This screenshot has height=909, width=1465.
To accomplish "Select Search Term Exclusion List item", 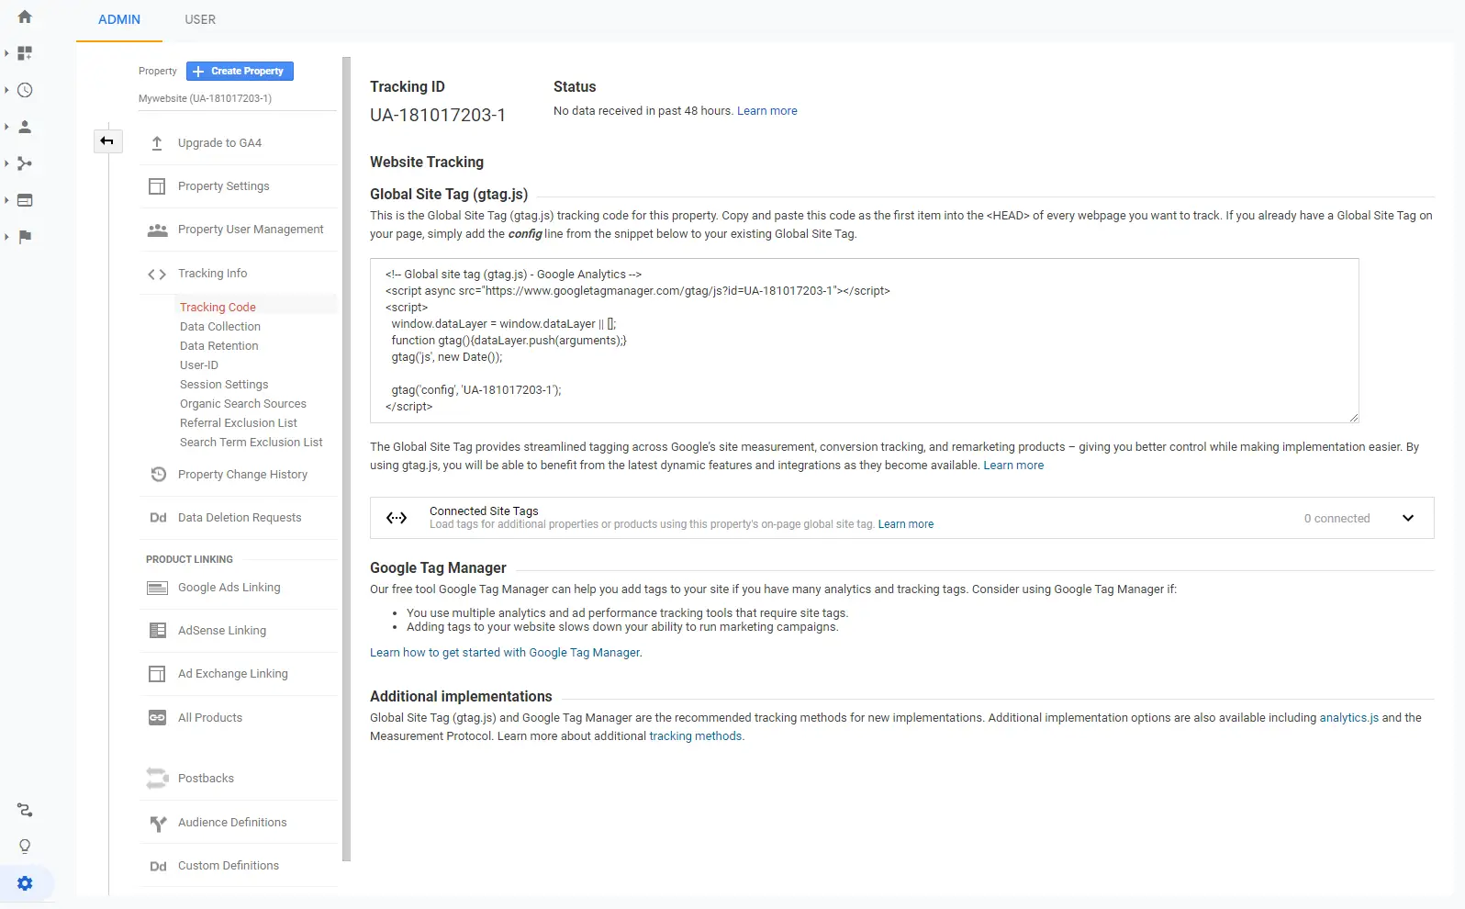I will pyautogui.click(x=252, y=443).
